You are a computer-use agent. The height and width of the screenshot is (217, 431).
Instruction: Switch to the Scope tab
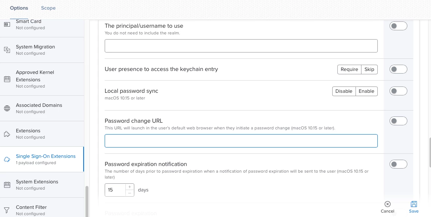48,8
